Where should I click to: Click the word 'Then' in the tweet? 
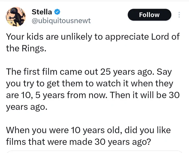(x=120, y=95)
